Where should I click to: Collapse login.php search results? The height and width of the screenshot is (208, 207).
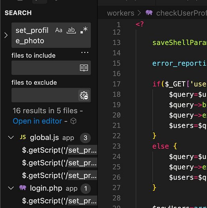[11, 188]
